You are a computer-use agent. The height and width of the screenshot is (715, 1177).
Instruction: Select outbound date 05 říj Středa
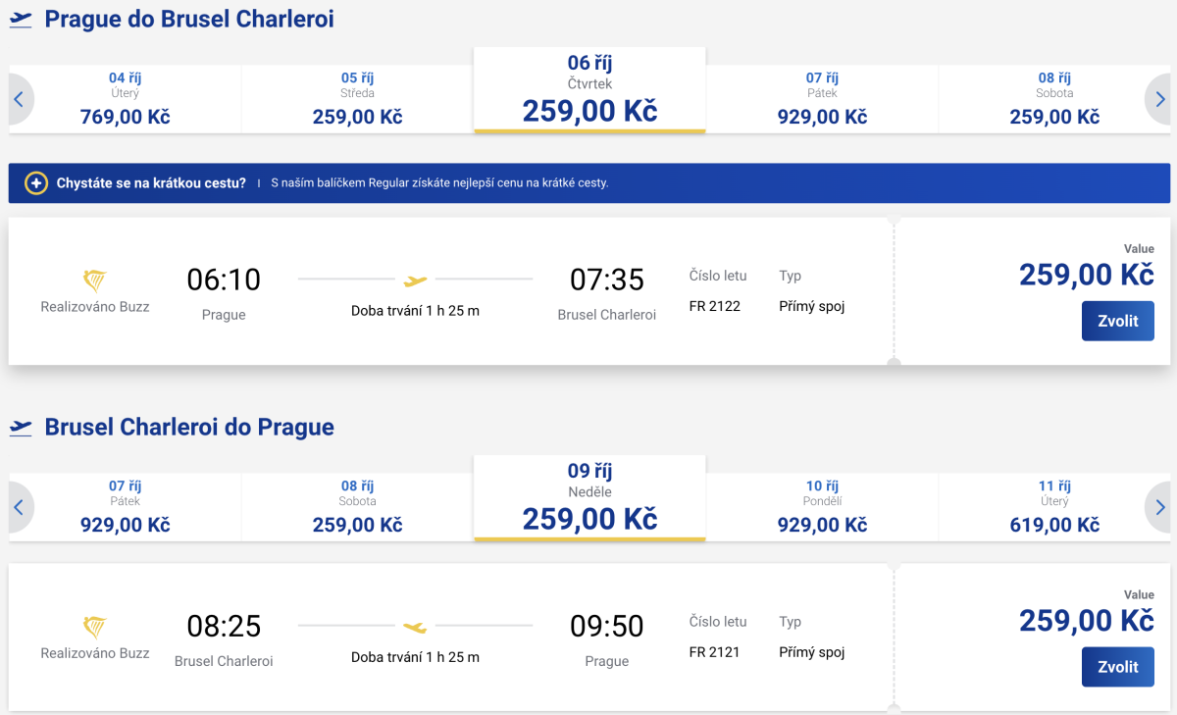point(357,99)
